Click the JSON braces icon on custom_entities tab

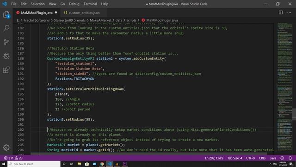(66, 13)
